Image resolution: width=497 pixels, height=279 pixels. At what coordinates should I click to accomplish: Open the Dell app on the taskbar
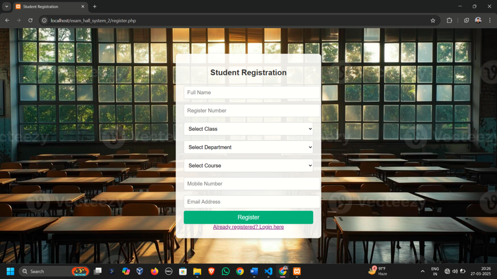pos(169,272)
